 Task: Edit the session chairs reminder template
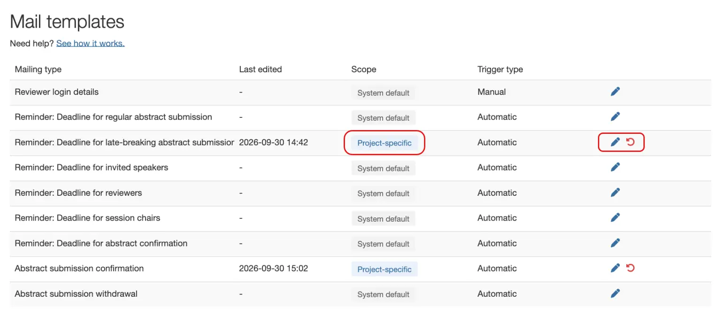click(x=615, y=217)
